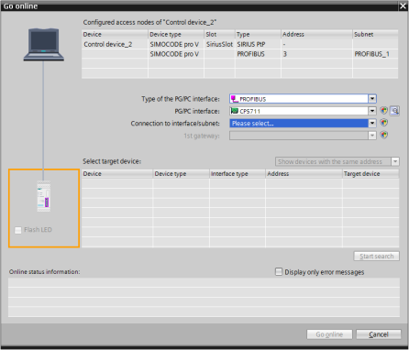Click Device type header in target device table
Image resolution: width=409 pixels, height=350 pixels.
click(x=181, y=174)
